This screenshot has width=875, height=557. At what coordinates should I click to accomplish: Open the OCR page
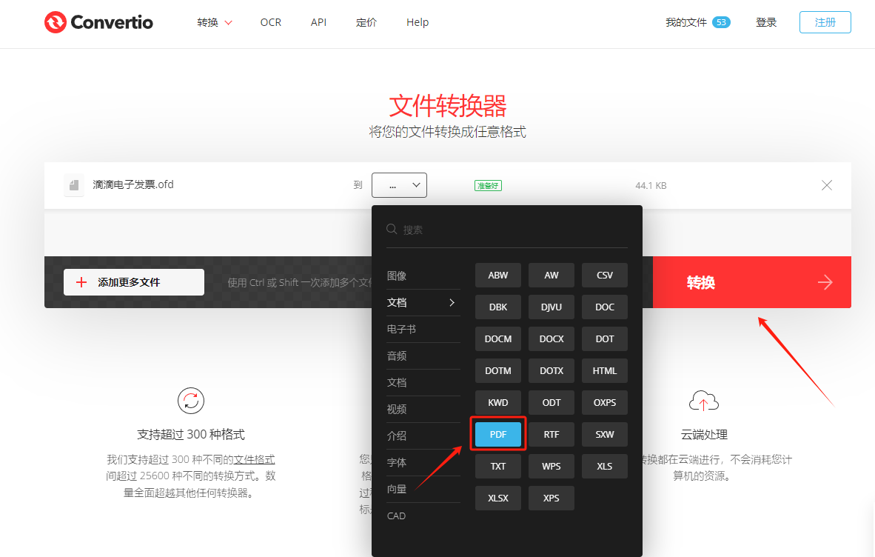(x=271, y=22)
